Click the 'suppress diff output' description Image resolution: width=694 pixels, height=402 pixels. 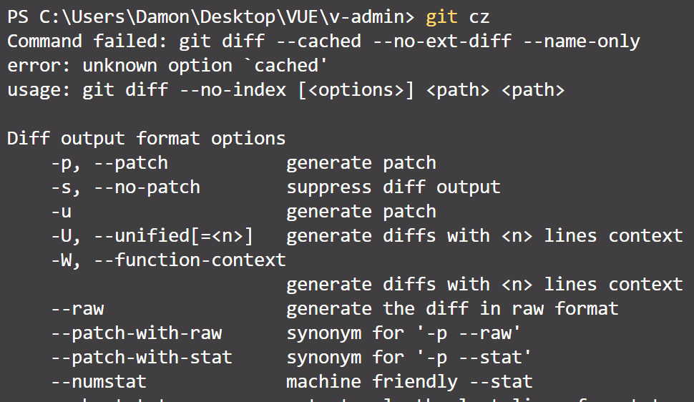pos(393,187)
